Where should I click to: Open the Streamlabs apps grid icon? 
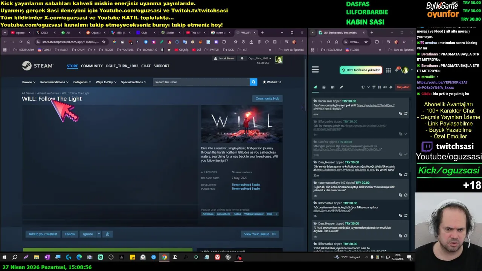pos(388,70)
